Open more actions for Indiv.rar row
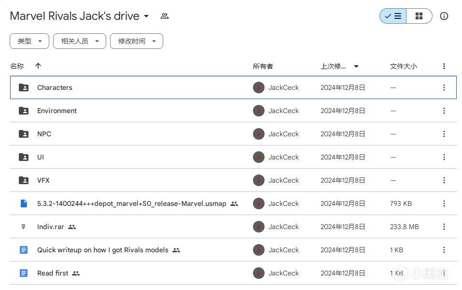Screen dimensions: 462x290 pyautogui.click(x=444, y=227)
